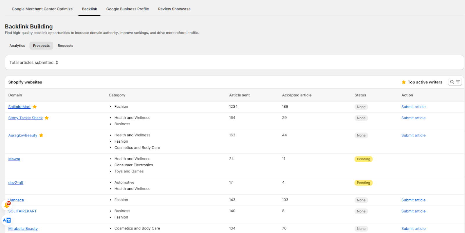Submit article for Hannaca

(413, 200)
